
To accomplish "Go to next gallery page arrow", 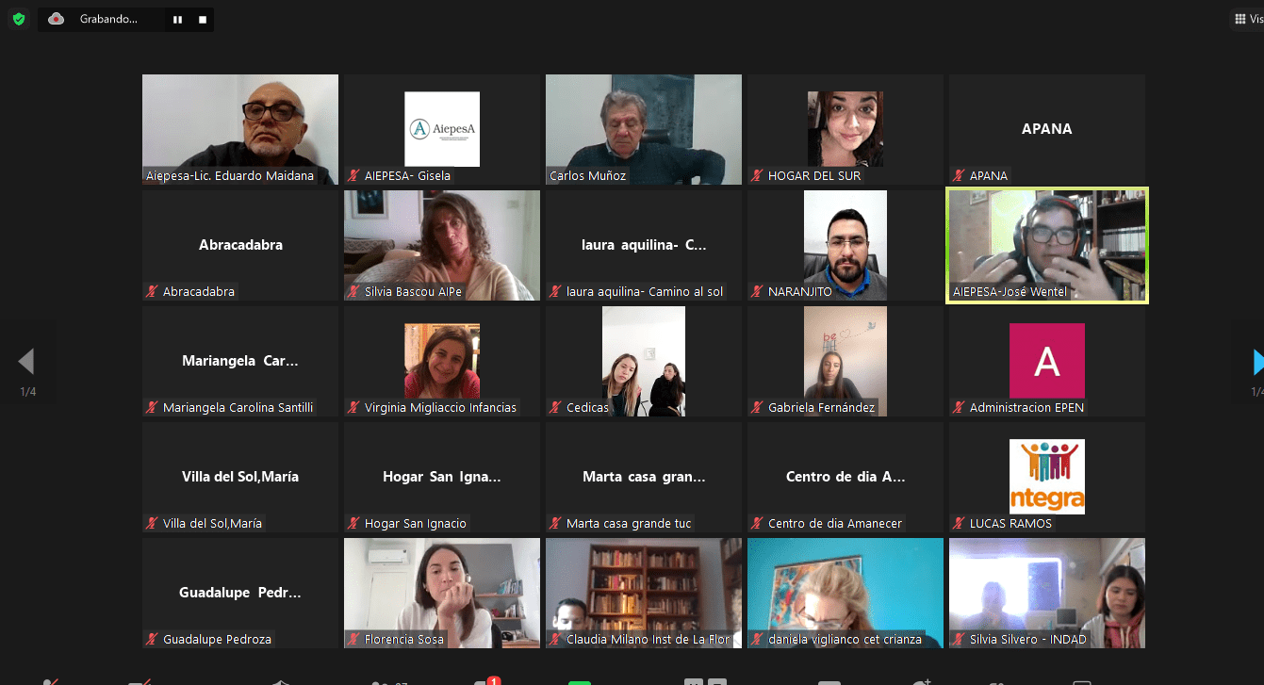I will click(1256, 362).
